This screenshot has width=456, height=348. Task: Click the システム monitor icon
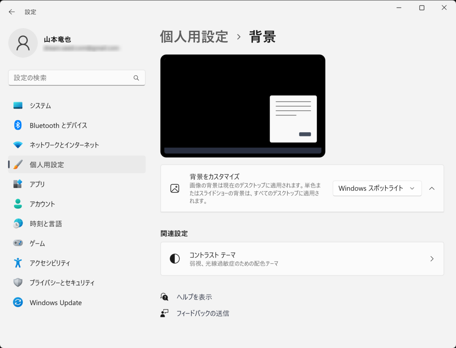pos(18,106)
